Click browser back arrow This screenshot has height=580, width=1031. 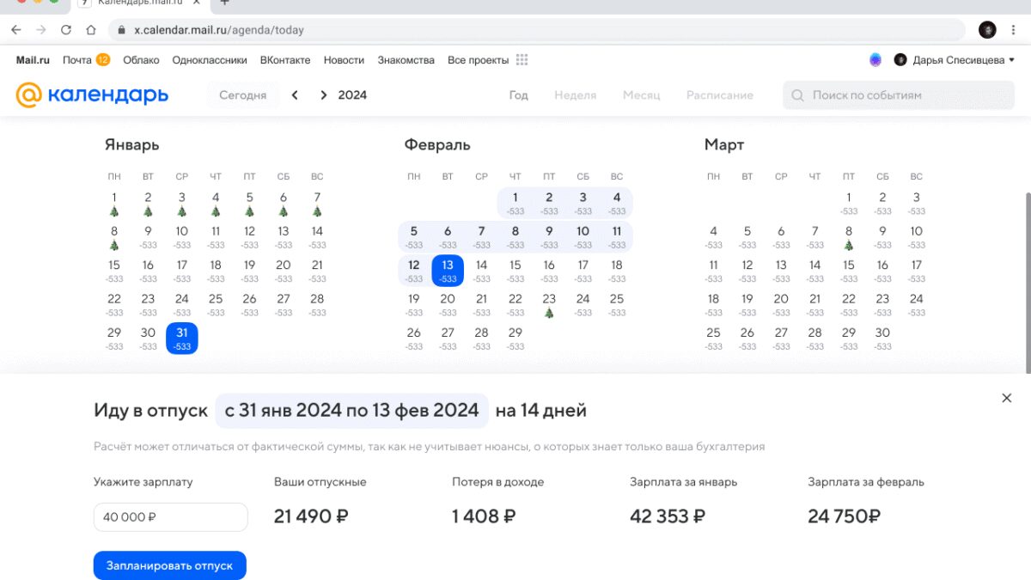16,30
